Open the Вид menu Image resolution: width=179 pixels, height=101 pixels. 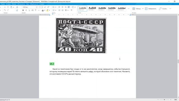click(x=27, y=4)
